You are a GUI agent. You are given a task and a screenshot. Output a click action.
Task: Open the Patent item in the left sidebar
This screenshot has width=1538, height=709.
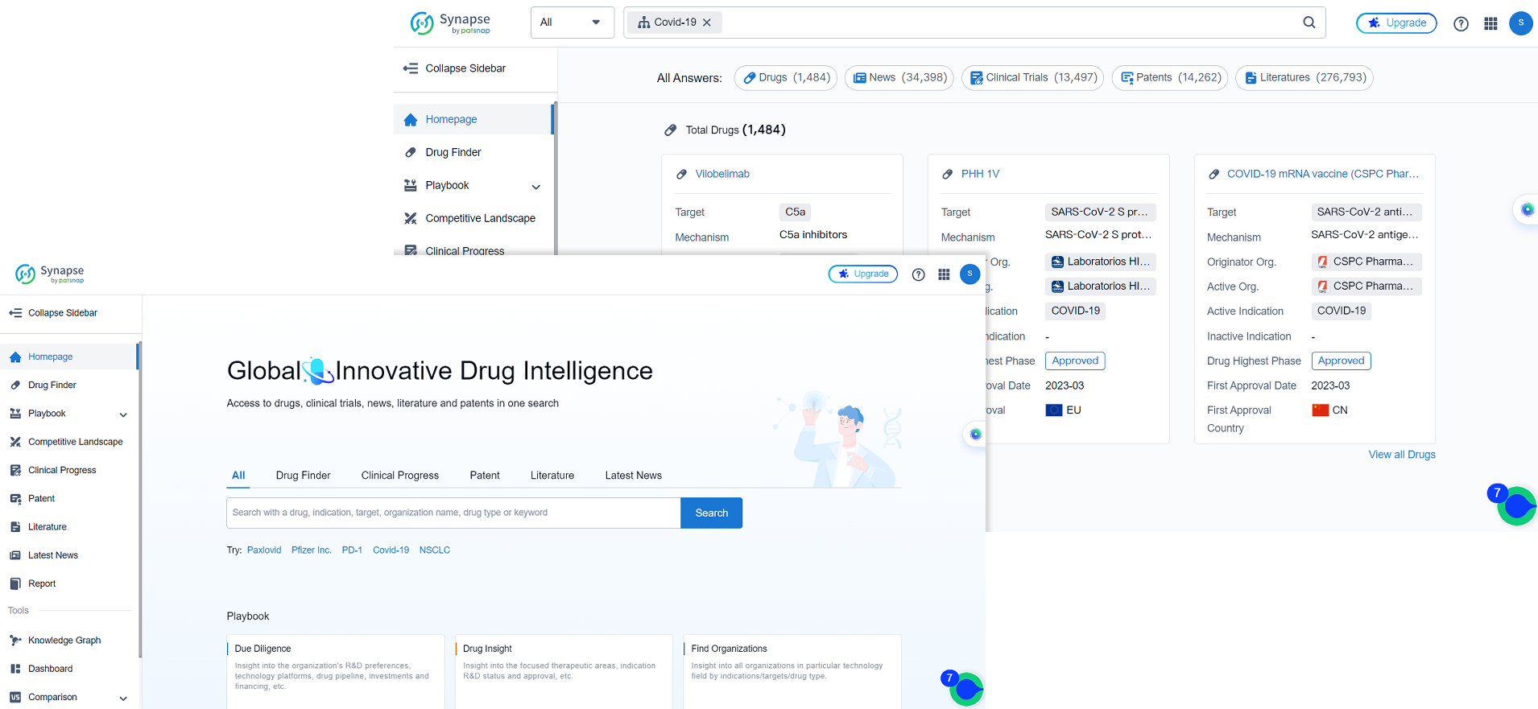pos(41,499)
